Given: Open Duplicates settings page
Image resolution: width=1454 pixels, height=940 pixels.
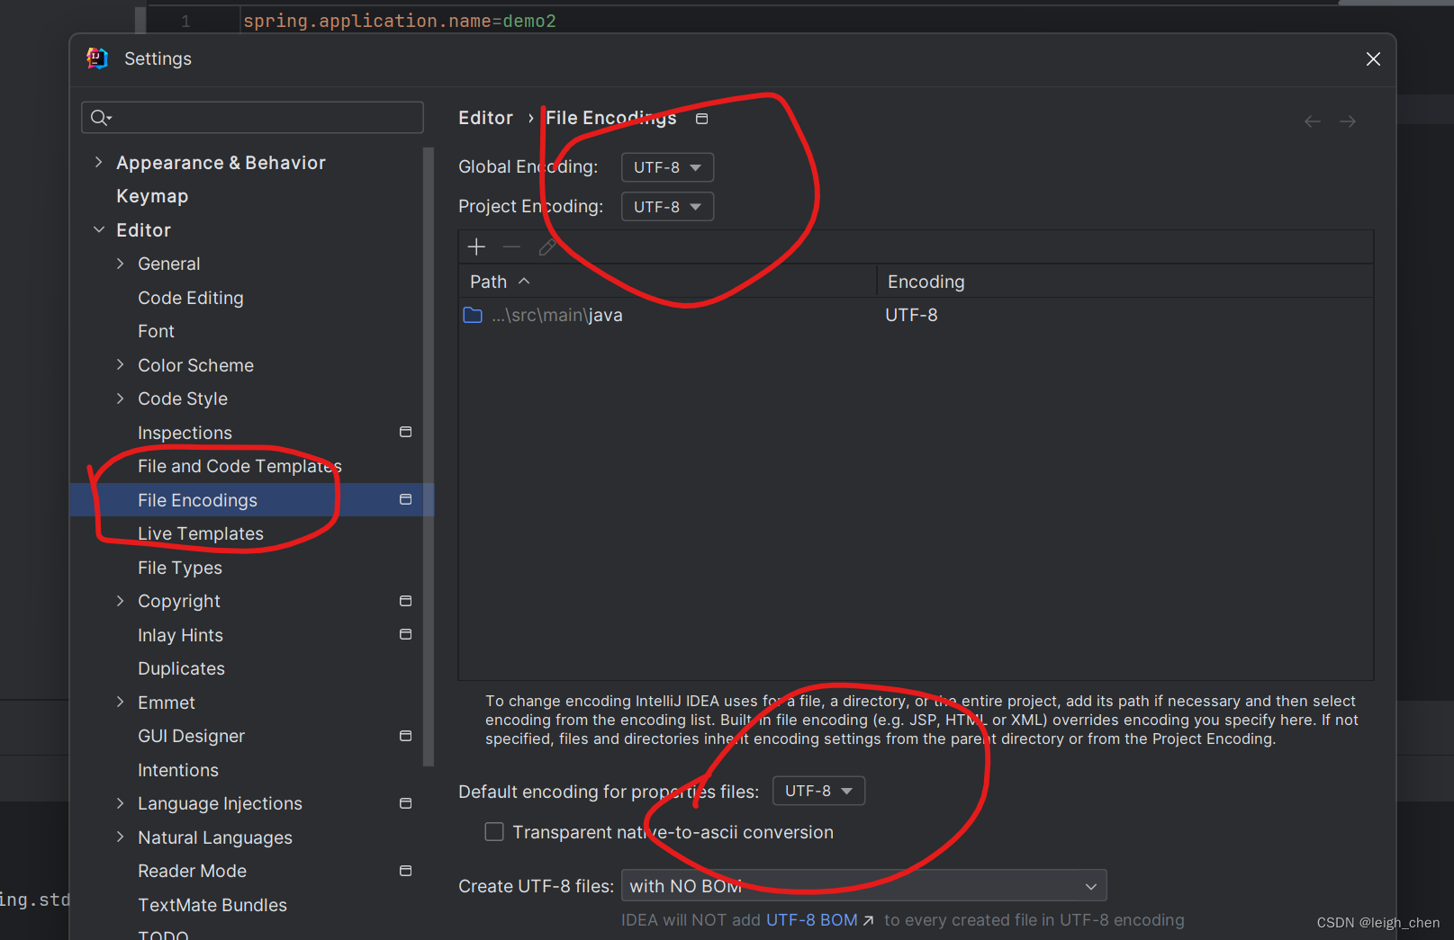Looking at the screenshot, I should point(181,668).
